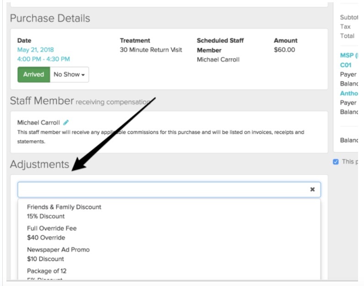Open the Antho... payer link

coord(349,93)
